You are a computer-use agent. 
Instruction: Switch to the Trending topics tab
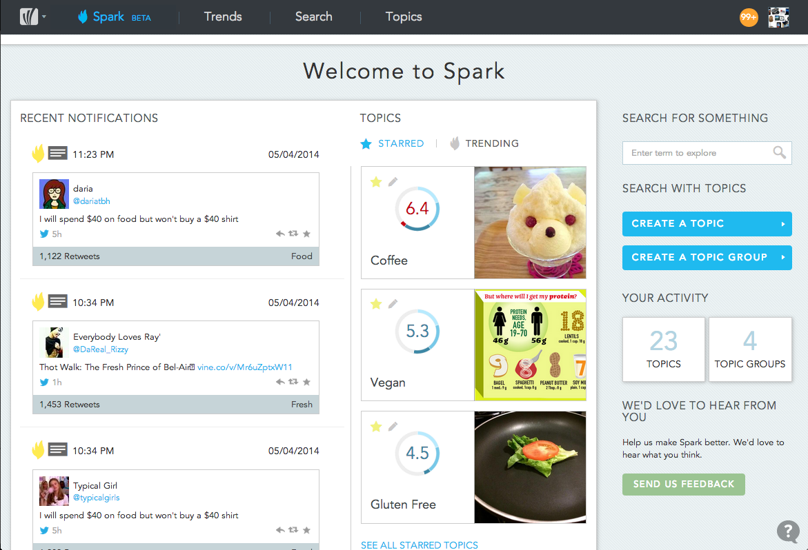484,143
